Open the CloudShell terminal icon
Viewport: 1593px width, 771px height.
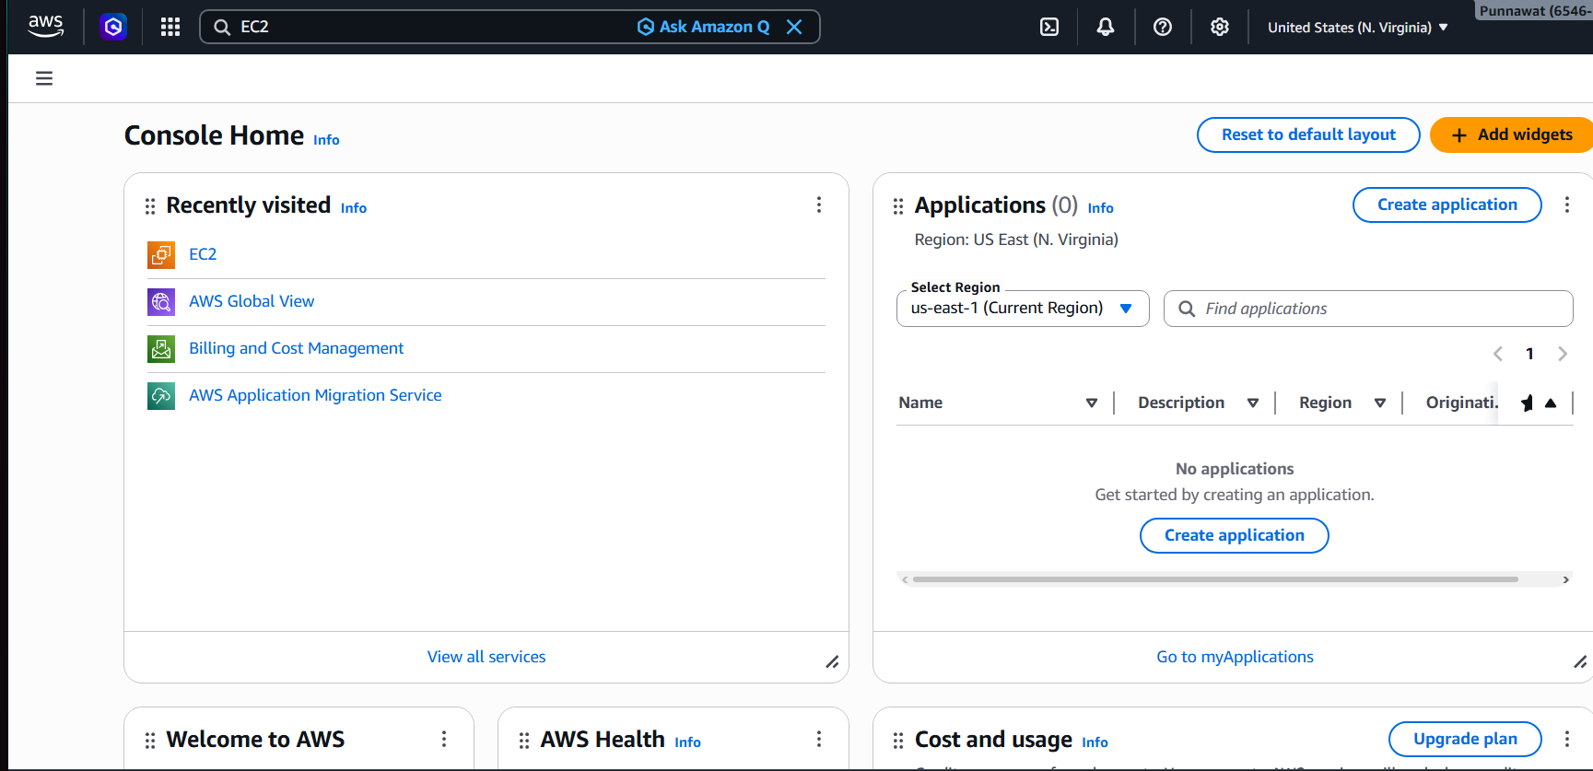1049,27
